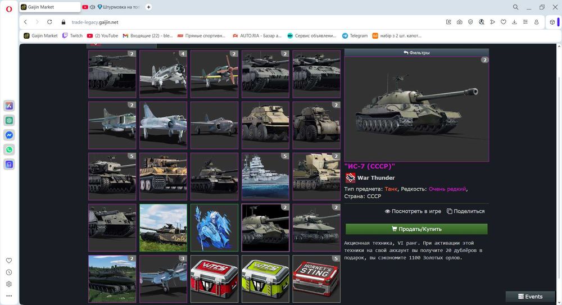Open sidebar settings gear
The width and height of the screenshot is (562, 305).
tap(9, 284)
